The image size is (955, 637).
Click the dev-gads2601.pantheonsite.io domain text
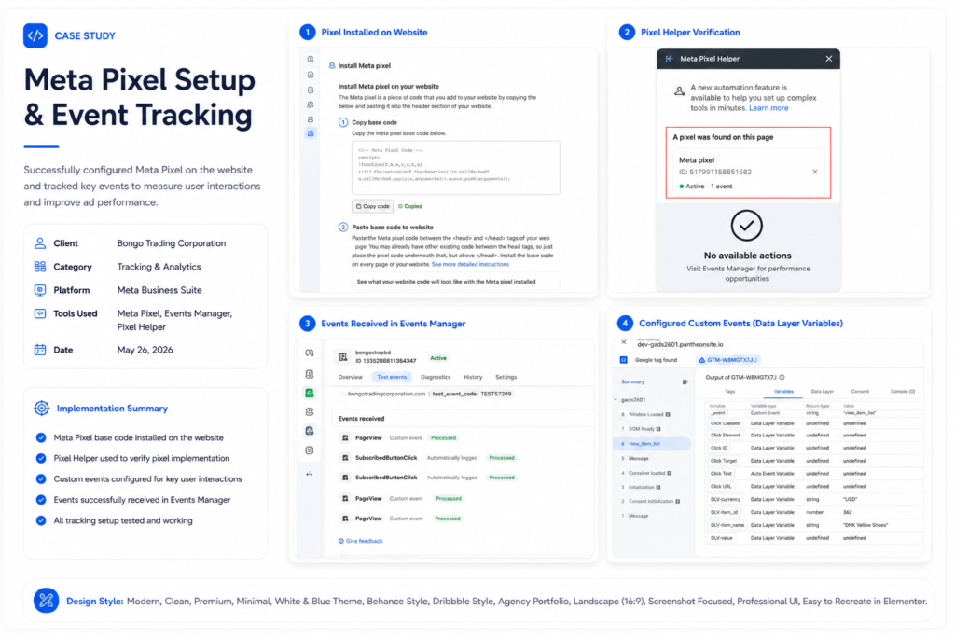680,345
